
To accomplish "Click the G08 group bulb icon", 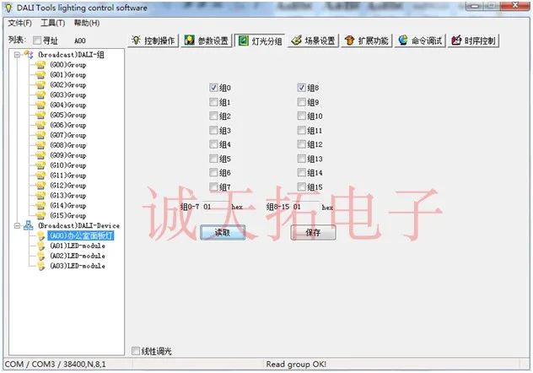I will click(x=40, y=145).
